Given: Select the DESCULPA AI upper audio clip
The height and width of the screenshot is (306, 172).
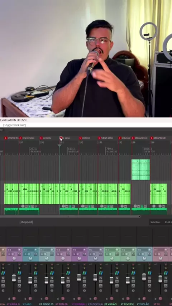Looking at the screenshot, I should (140, 169).
